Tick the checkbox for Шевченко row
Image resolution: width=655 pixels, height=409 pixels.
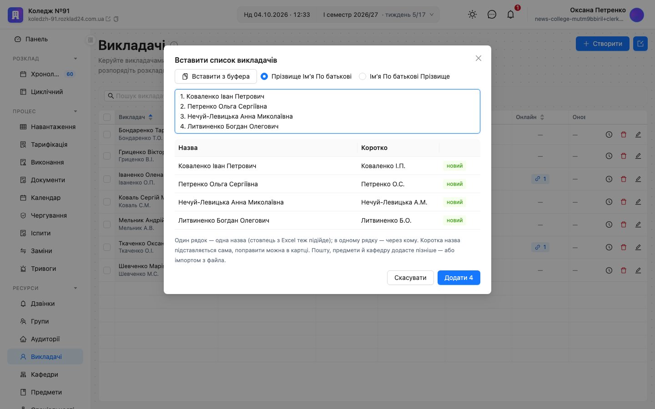click(107, 270)
